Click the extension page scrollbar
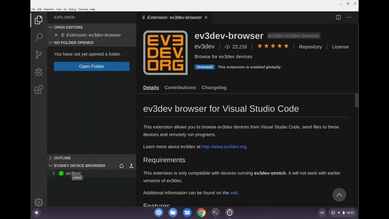Image resolution: width=389 pixels, height=219 pixels. [x=357, y=100]
